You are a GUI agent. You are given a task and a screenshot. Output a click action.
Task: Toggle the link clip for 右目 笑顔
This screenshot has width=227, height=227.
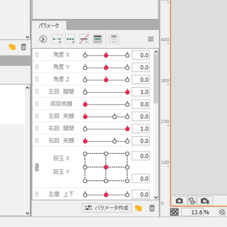pos(37,141)
